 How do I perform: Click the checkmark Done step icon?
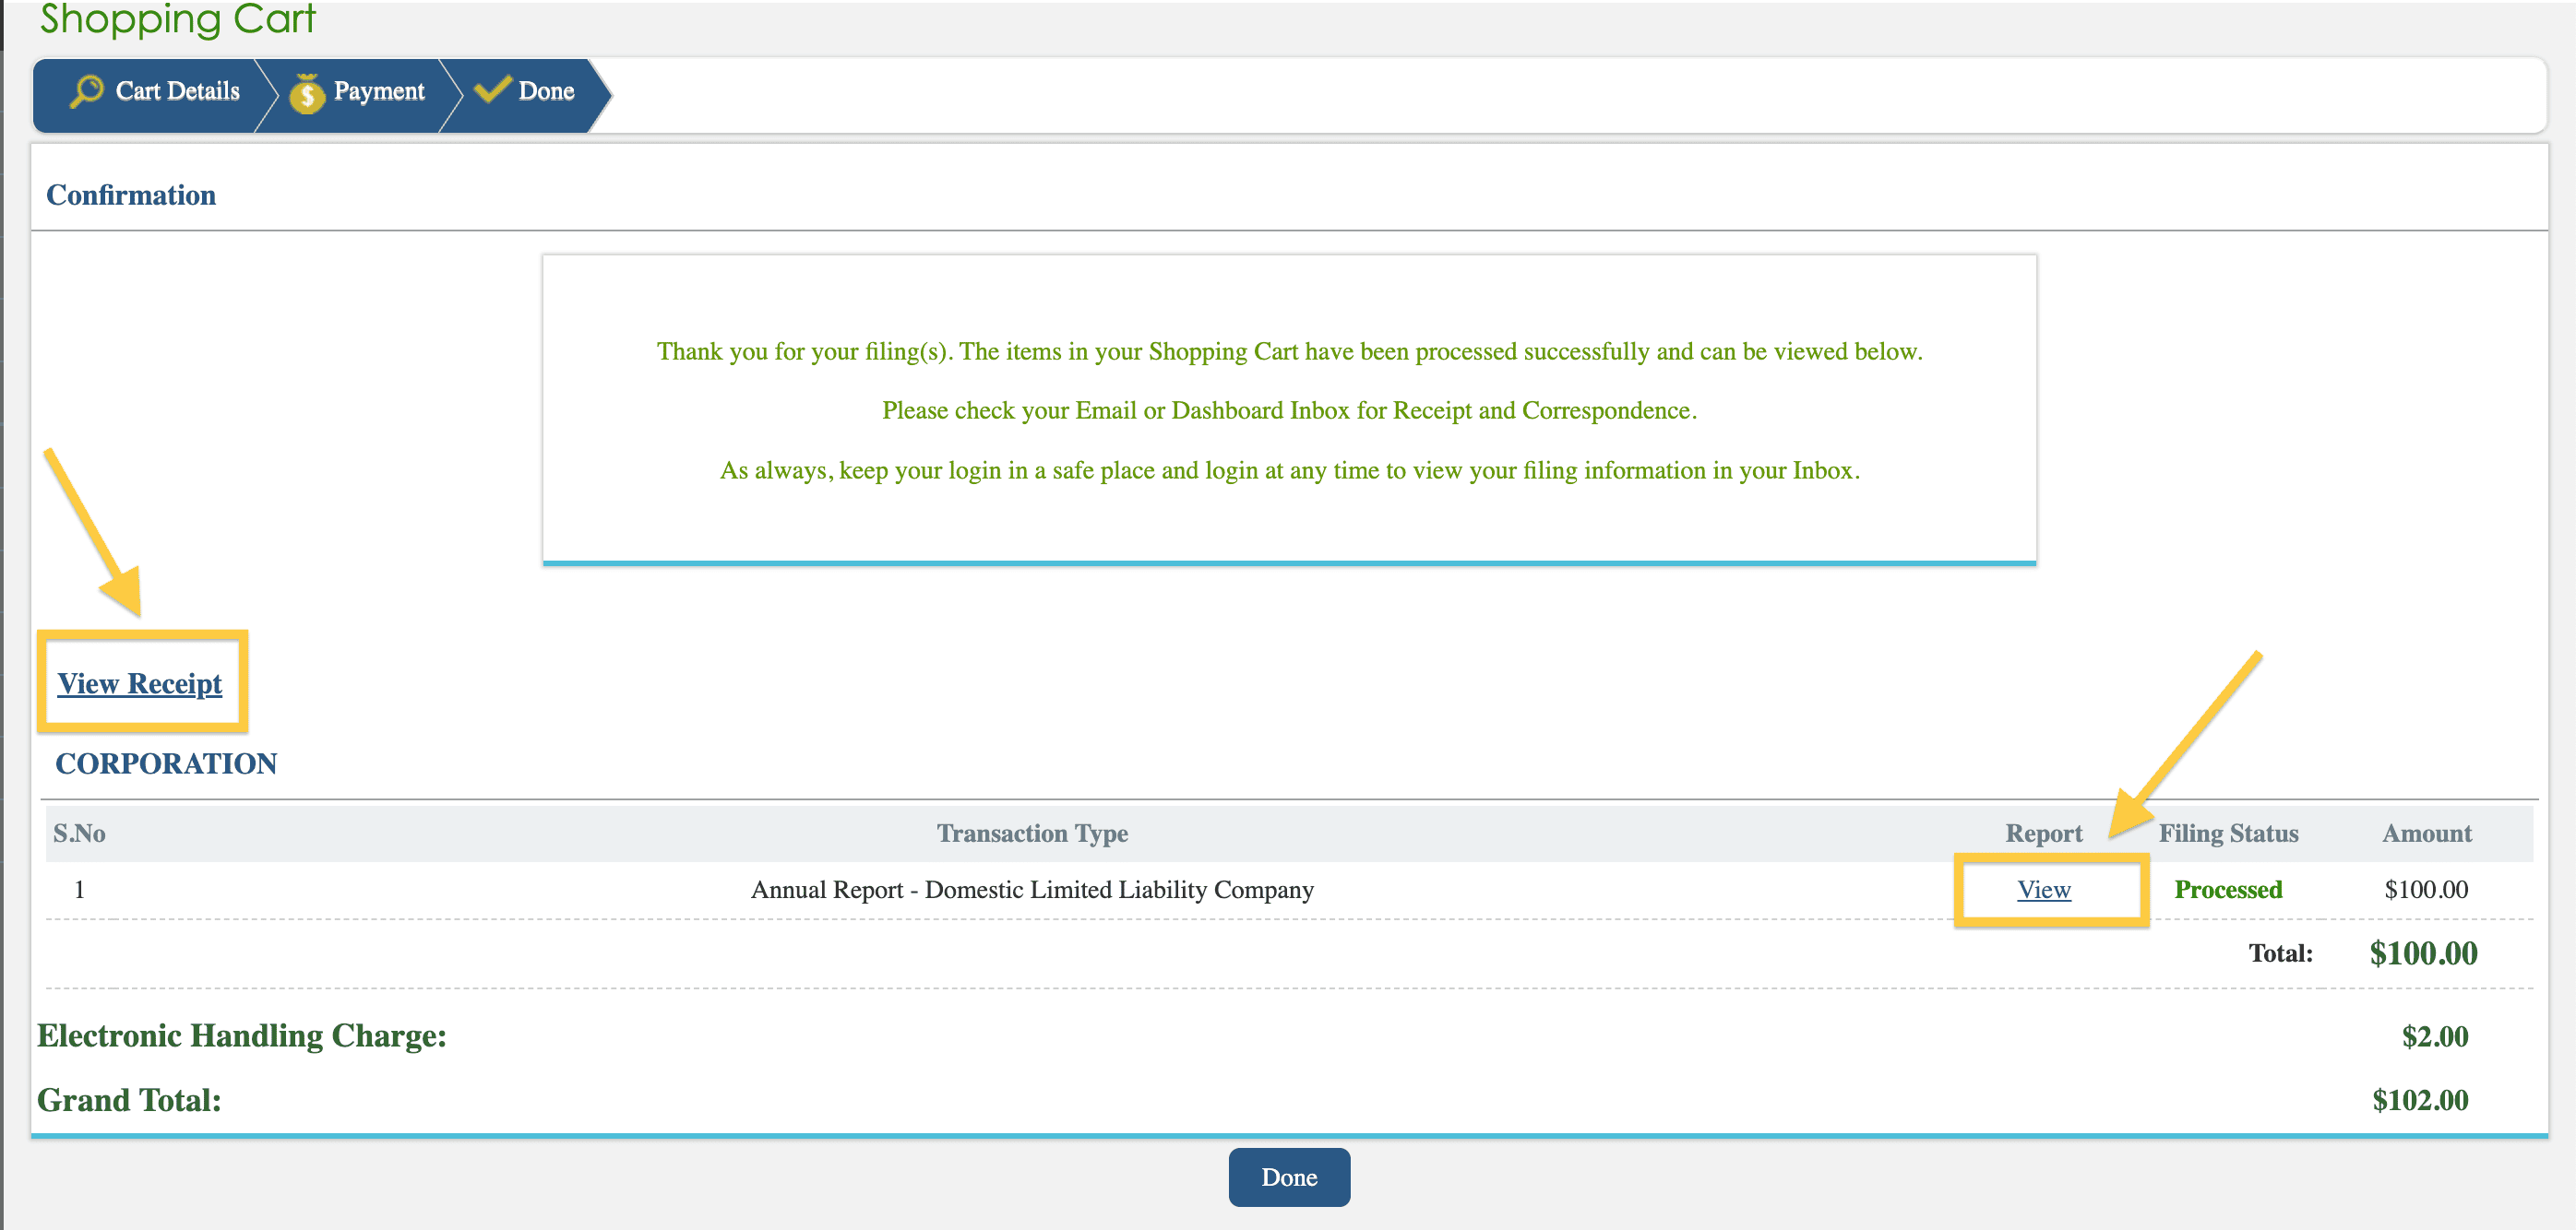pos(492,90)
